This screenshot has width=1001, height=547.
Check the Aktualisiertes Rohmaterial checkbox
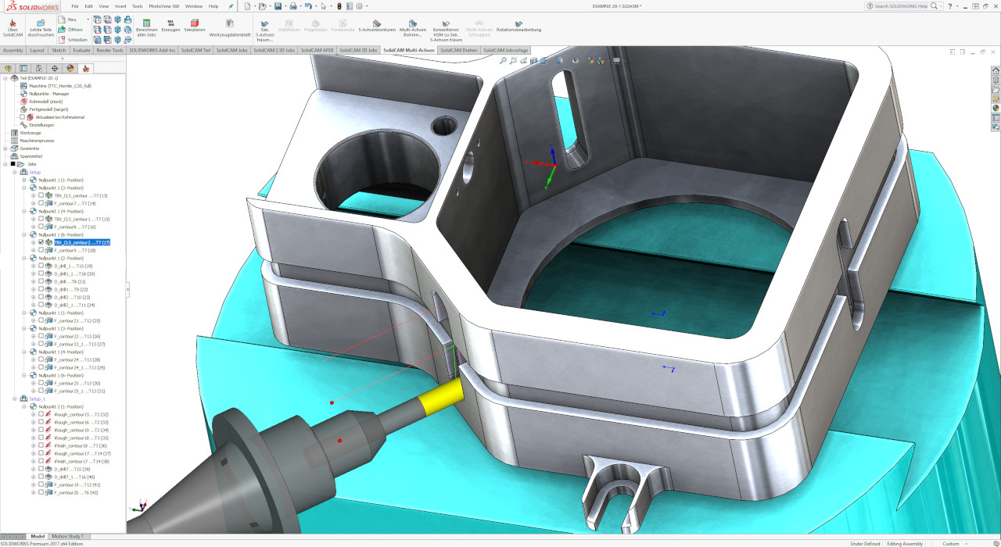tap(21, 116)
